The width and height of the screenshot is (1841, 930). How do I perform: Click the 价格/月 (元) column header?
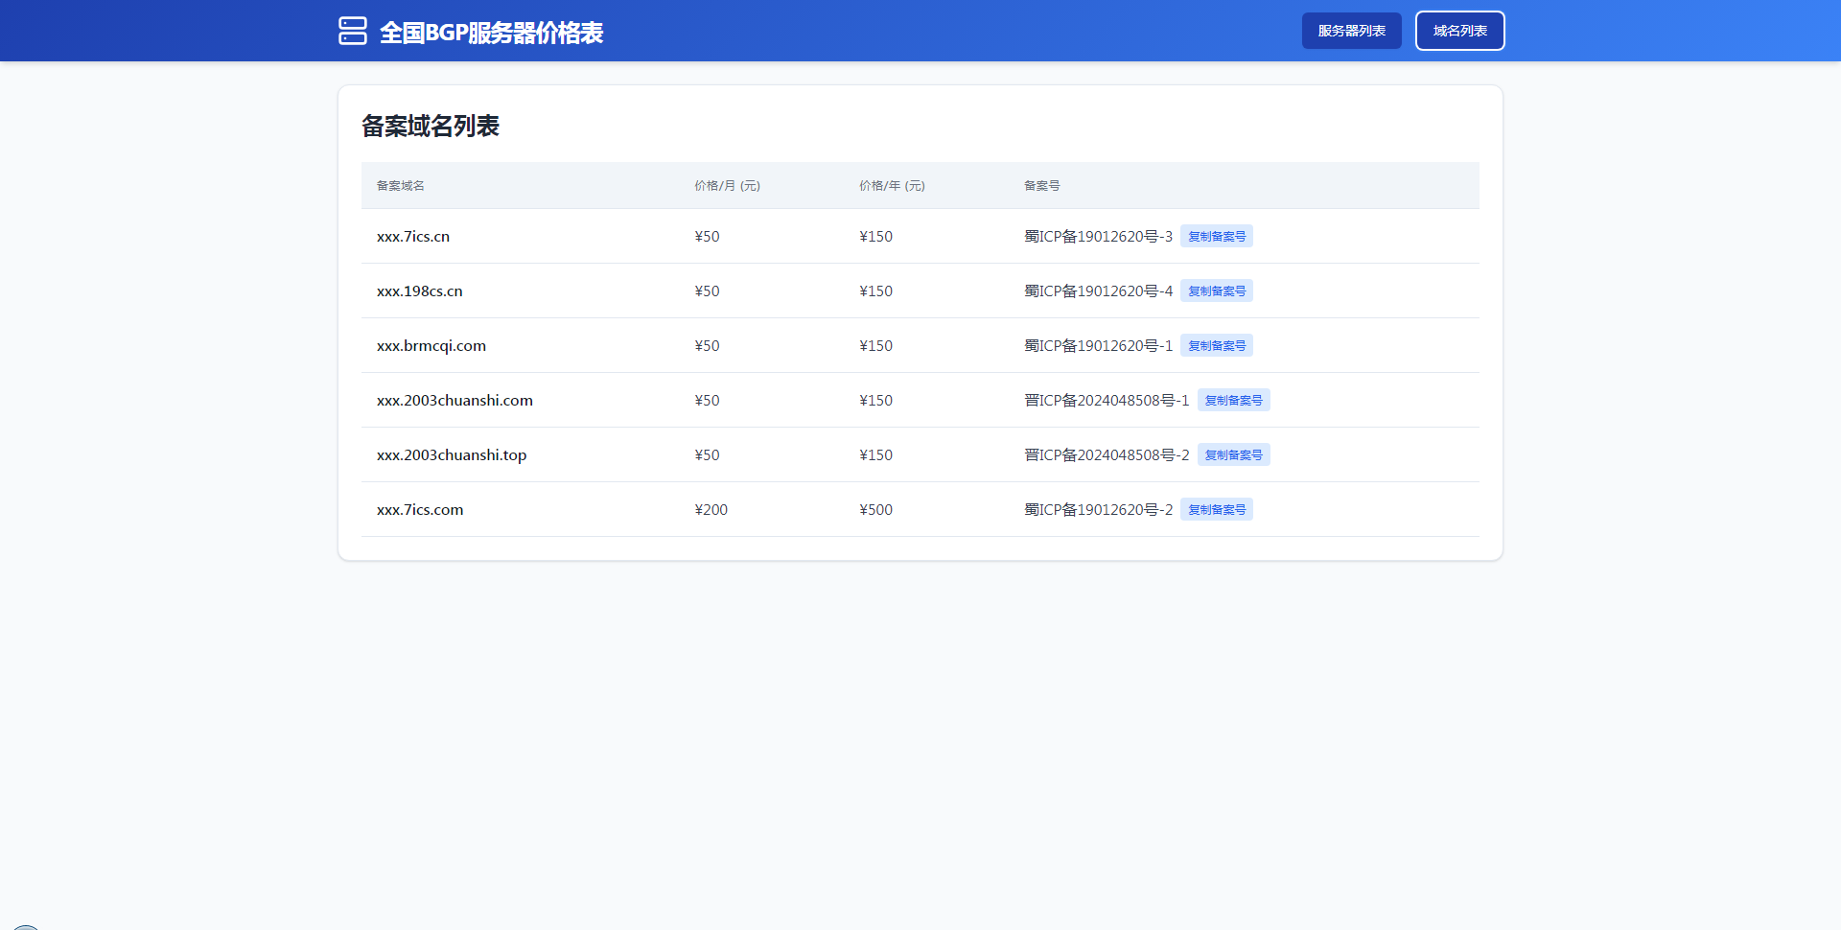[727, 186]
